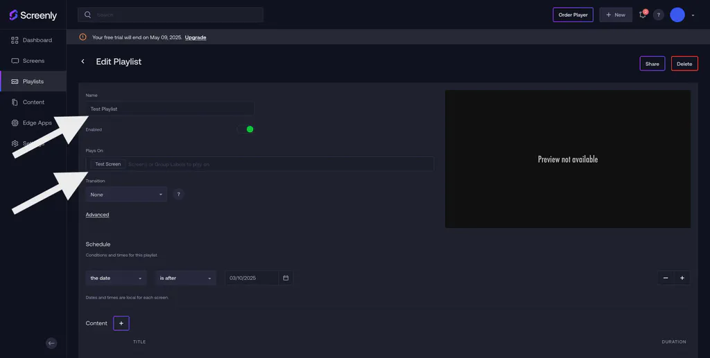Click the blue user avatar

point(677,15)
